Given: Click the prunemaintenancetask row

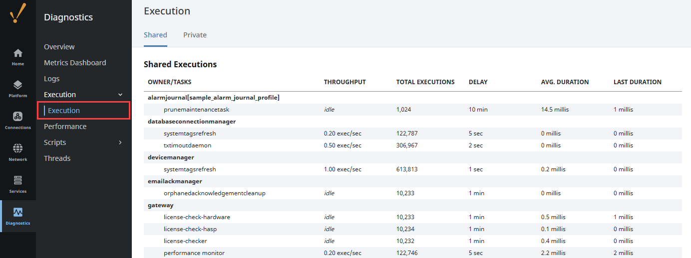Looking at the screenshot, I should click(x=196, y=110).
